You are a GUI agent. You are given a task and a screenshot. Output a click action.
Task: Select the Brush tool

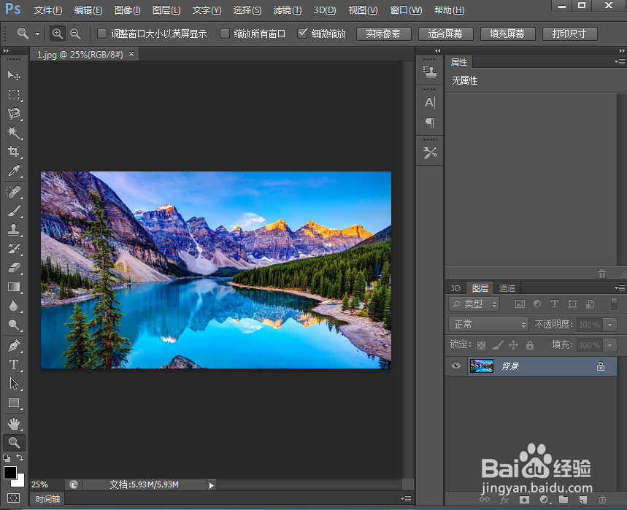(x=14, y=211)
